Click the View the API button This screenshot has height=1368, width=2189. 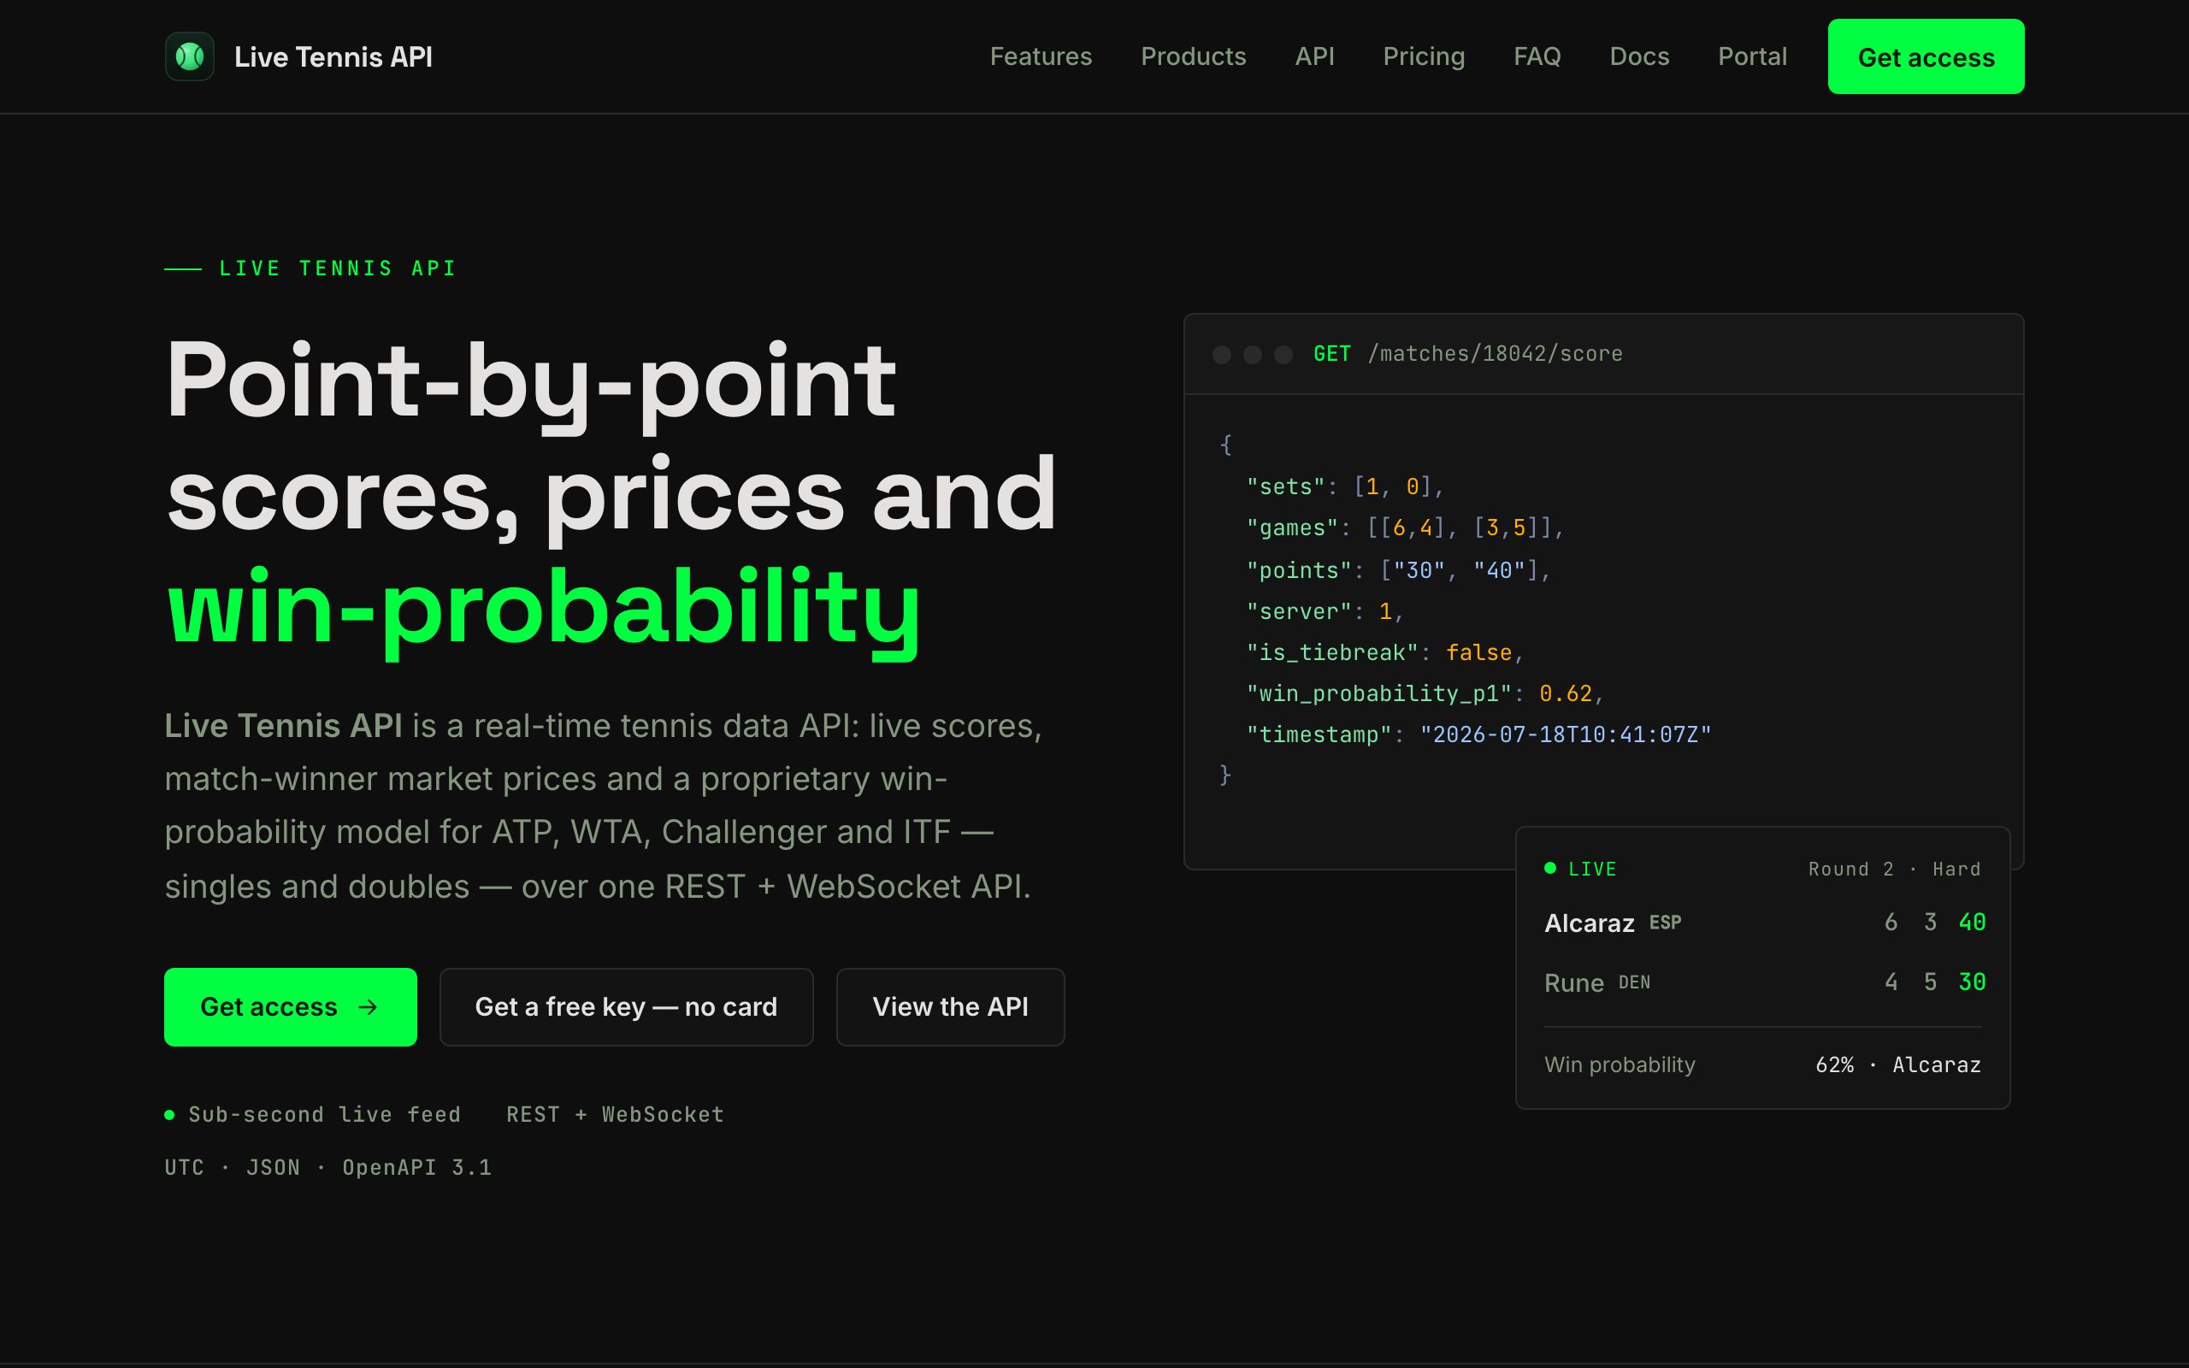pyautogui.click(x=950, y=1007)
